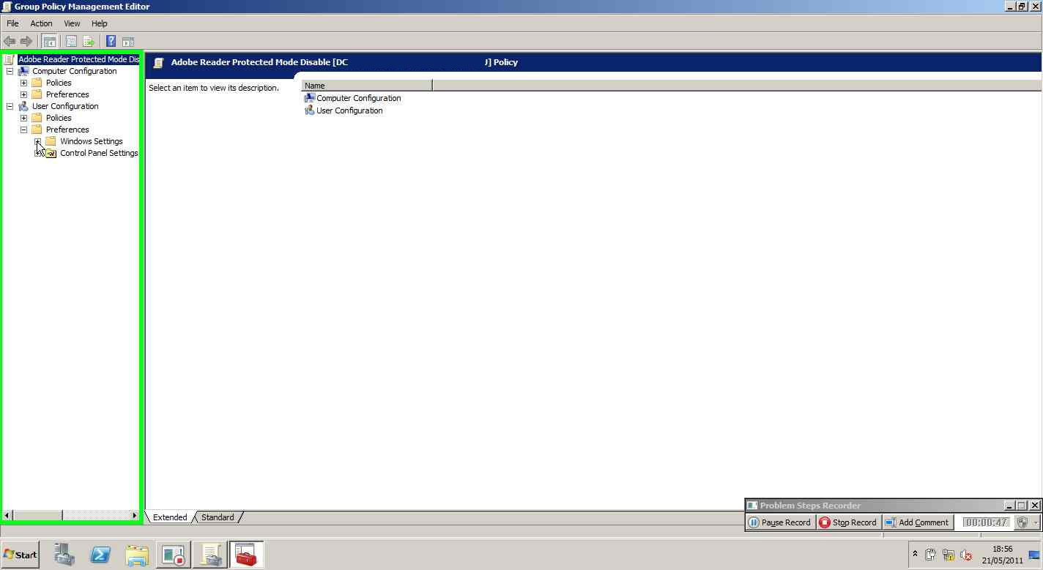This screenshot has height=570, width=1043.
Task: Collapse the Computer Configuration node
Action: point(10,71)
